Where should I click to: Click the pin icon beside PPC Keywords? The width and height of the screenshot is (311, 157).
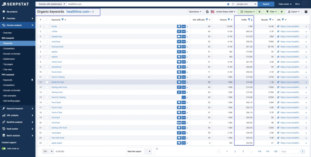[32, 80]
